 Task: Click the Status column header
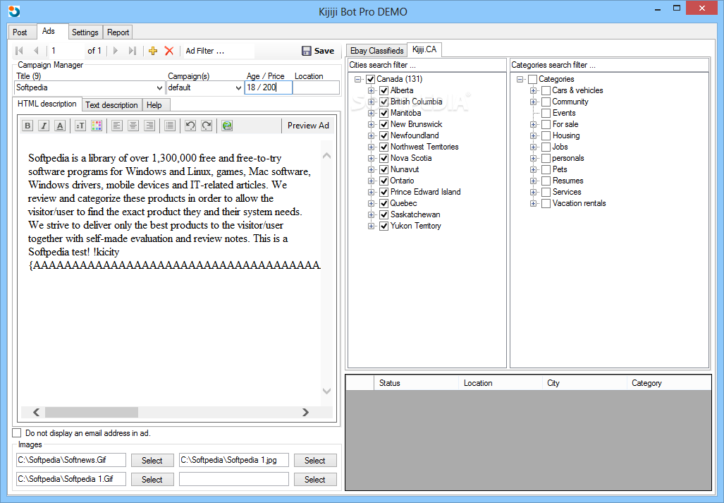(x=416, y=383)
